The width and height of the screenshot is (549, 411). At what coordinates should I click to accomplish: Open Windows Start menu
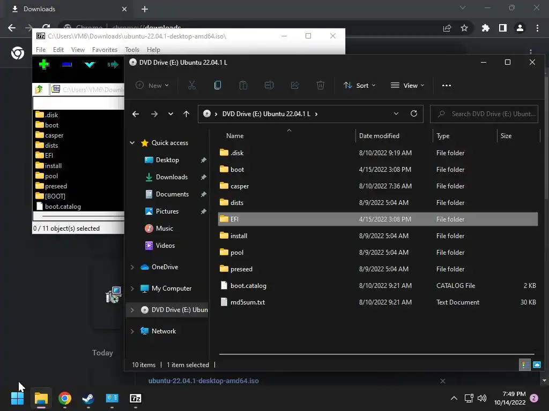[x=17, y=398]
